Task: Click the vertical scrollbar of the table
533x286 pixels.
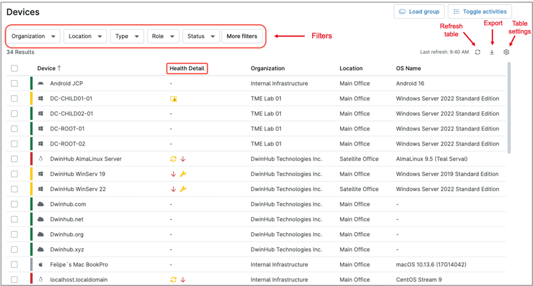Action: point(509,108)
